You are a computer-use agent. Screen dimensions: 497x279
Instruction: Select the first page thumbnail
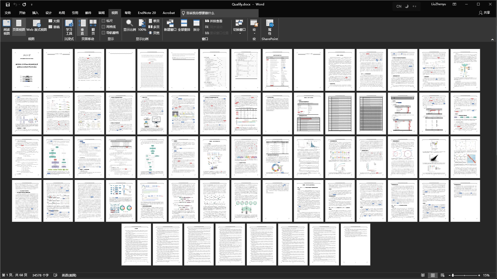pyautogui.click(x=27, y=70)
